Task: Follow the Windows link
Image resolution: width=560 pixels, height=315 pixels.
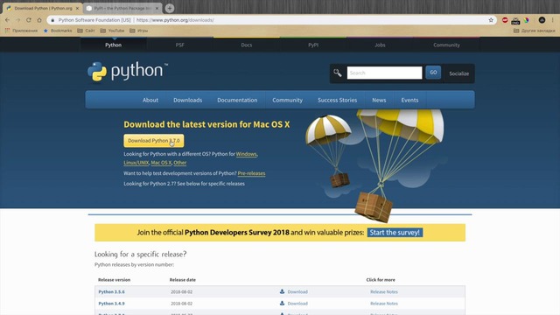Action: tap(247, 154)
